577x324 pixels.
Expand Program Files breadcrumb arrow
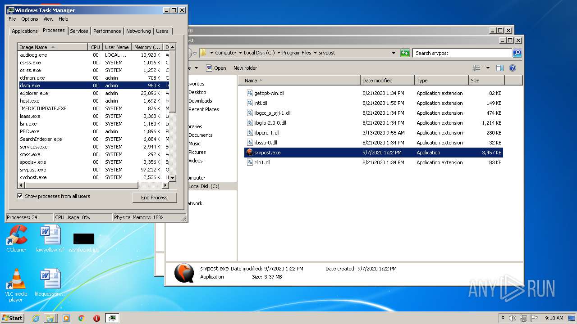tap(315, 53)
